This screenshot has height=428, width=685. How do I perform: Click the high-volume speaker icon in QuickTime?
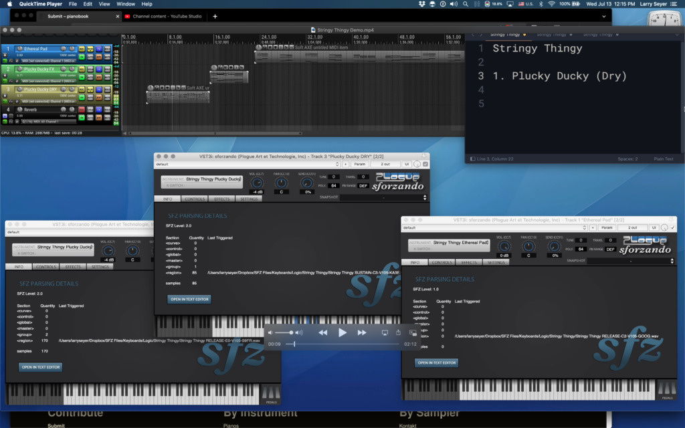[x=299, y=333]
